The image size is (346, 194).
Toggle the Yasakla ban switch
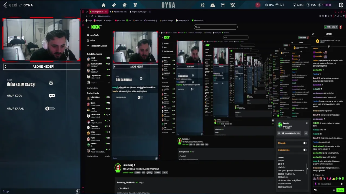pos(305,143)
